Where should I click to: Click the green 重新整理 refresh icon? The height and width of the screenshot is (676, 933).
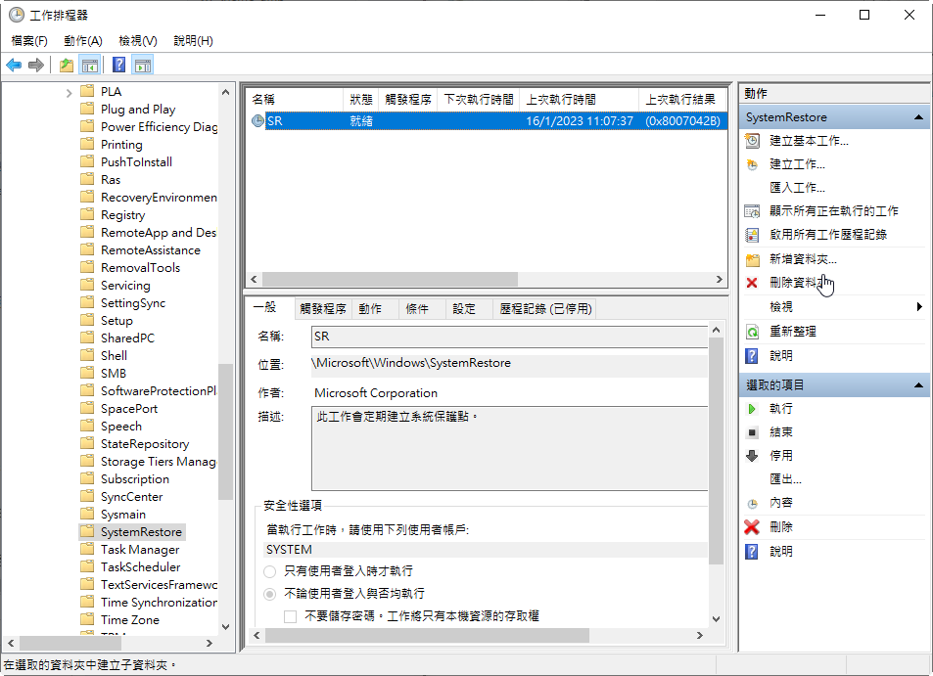point(752,332)
